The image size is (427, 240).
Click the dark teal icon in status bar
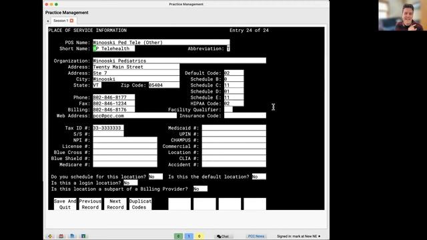(83, 236)
